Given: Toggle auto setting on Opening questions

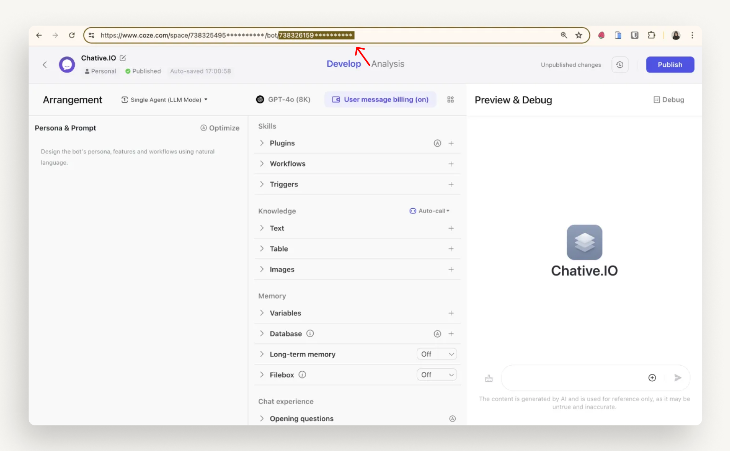Looking at the screenshot, I should pos(452,419).
